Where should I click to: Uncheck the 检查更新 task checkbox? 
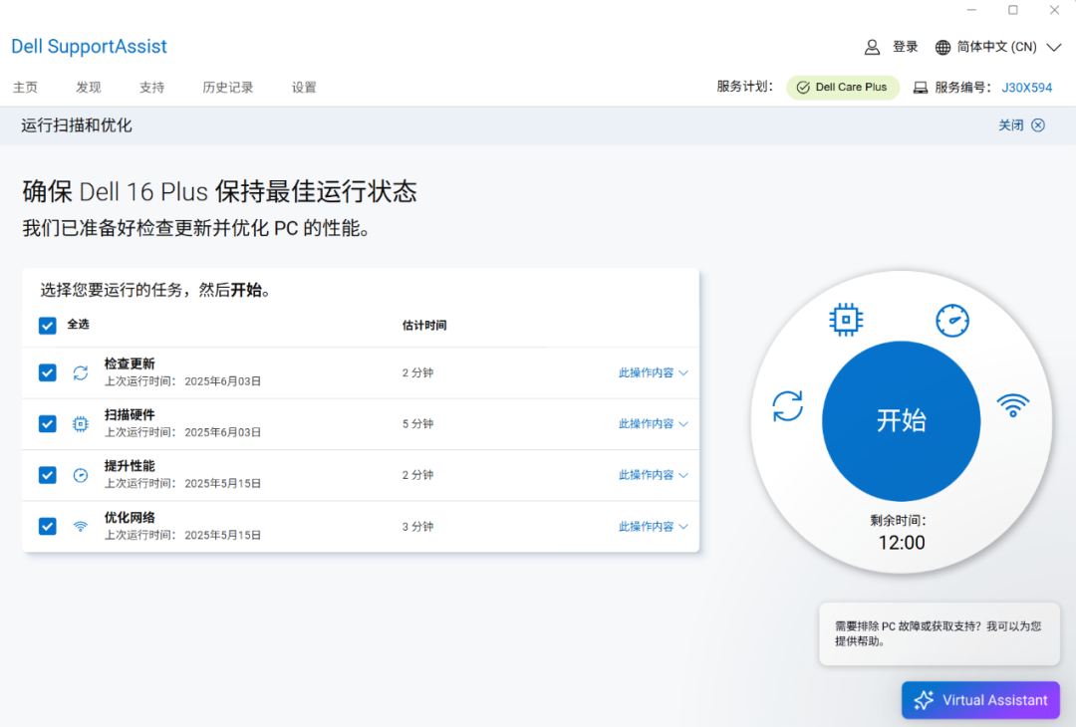click(48, 372)
